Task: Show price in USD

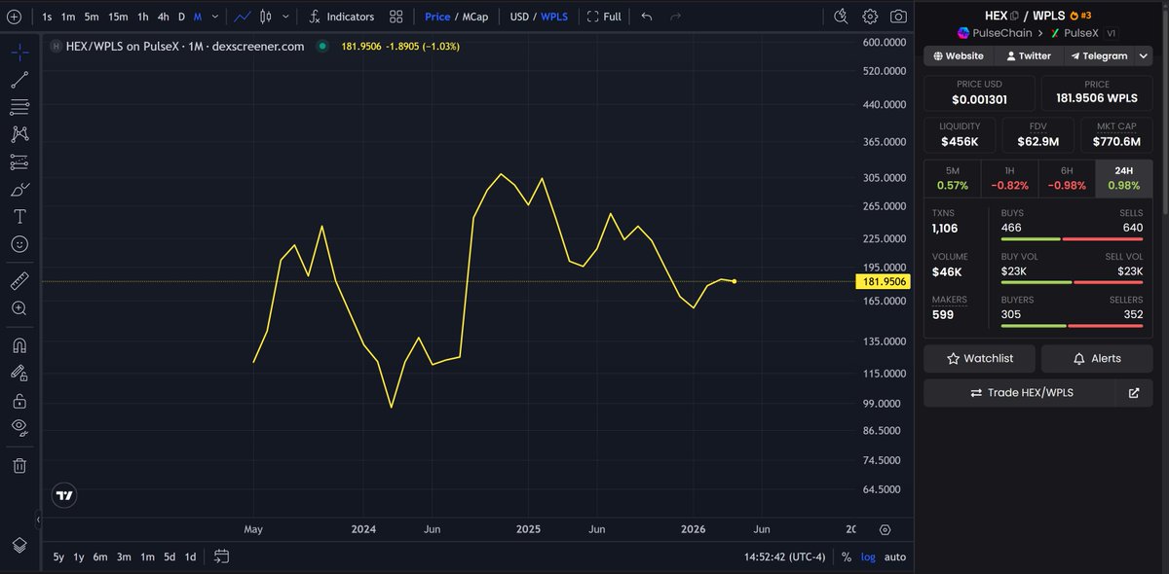Action: [519, 17]
